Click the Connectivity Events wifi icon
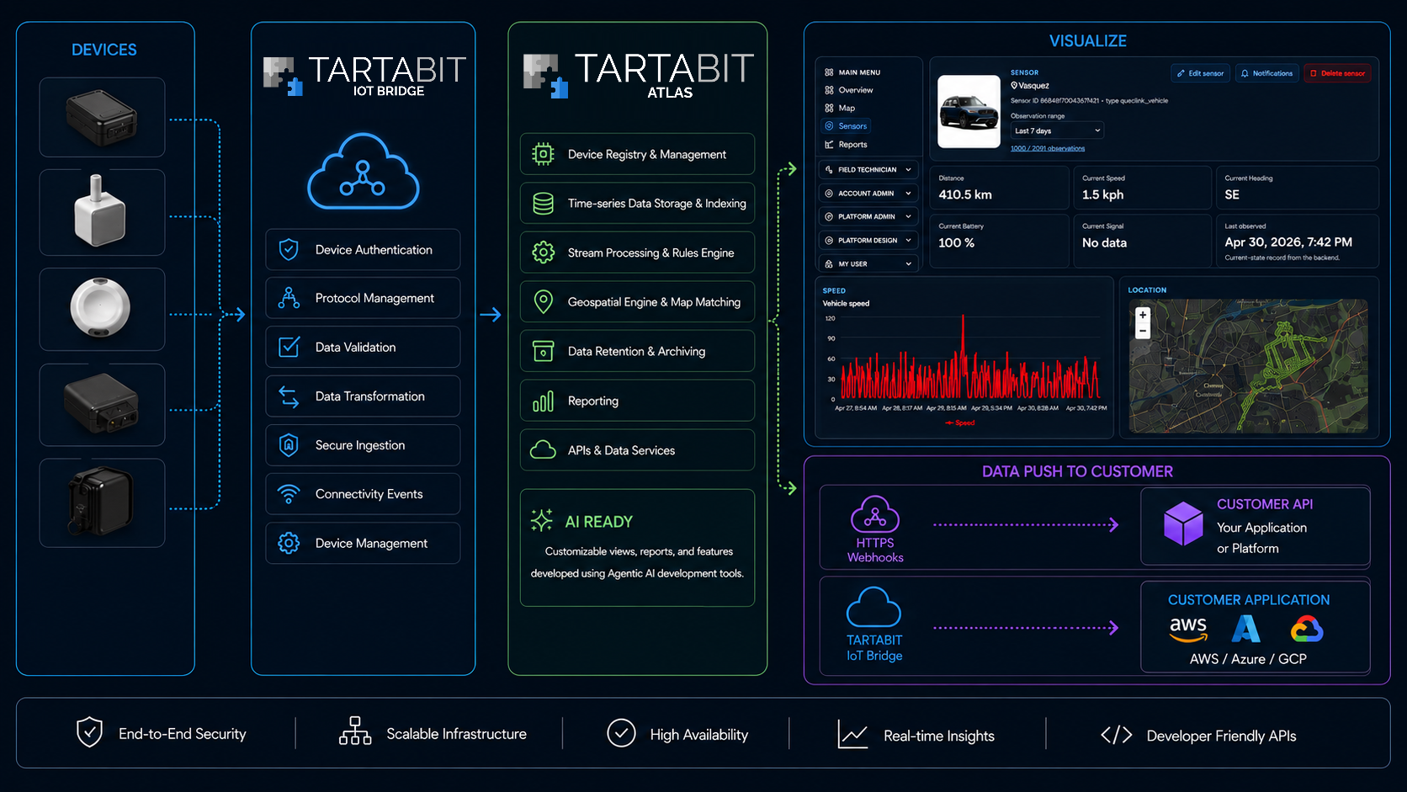 point(289,494)
